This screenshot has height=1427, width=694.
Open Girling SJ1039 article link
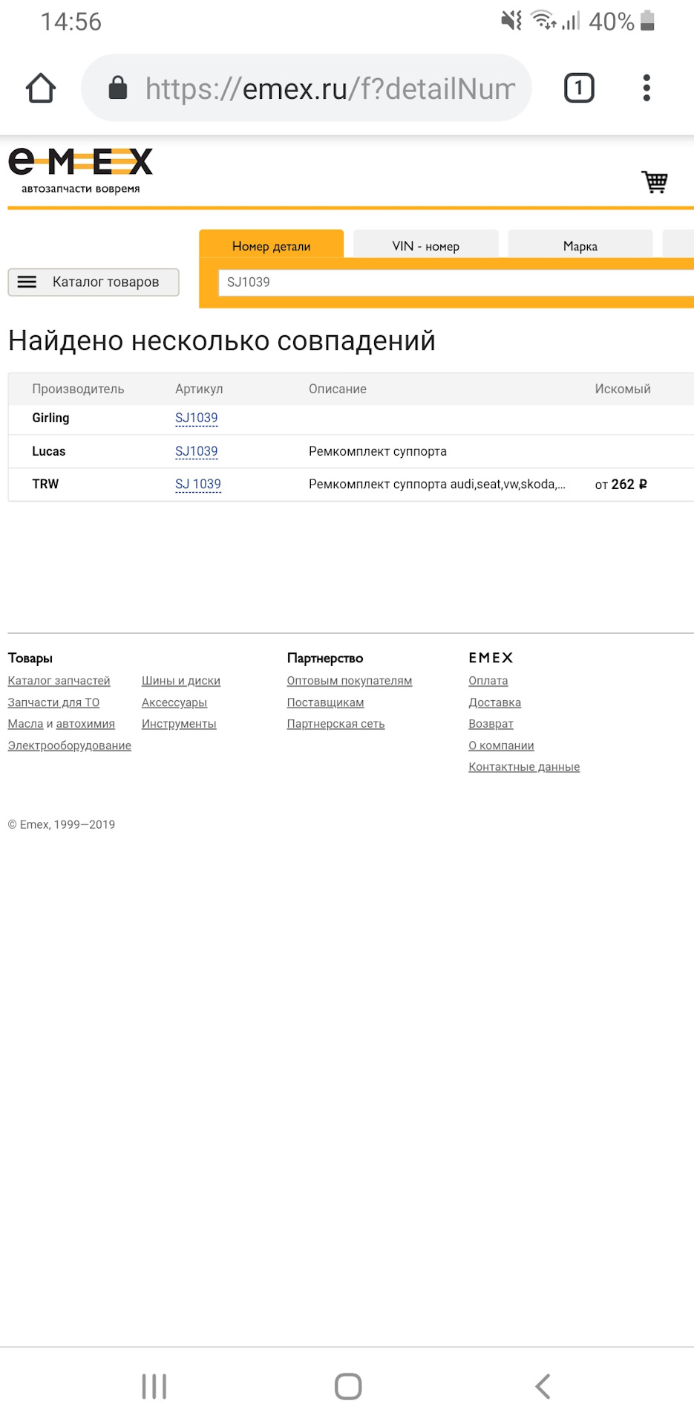tap(197, 418)
